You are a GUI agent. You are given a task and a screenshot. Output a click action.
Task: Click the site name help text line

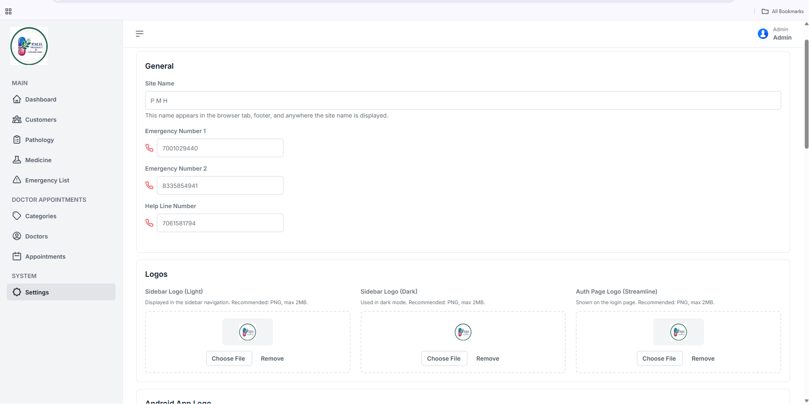click(267, 115)
